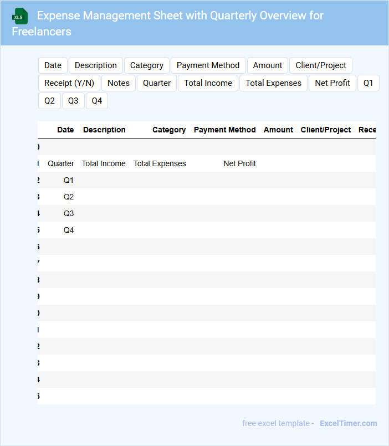Click the Q3 row cell in table

(x=69, y=213)
